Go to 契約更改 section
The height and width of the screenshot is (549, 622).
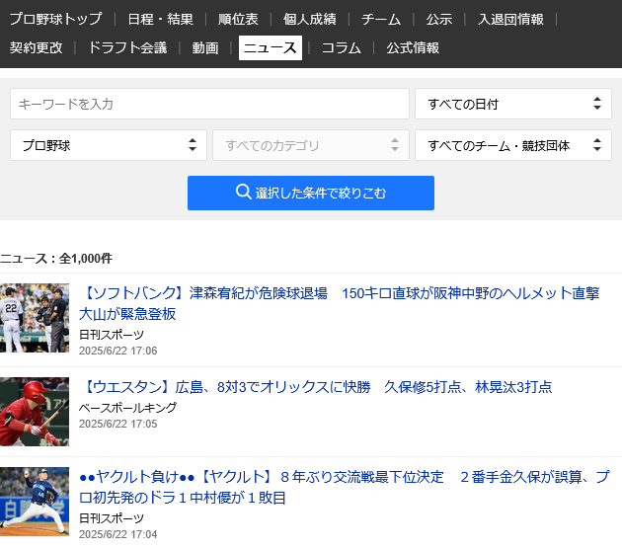pos(37,47)
